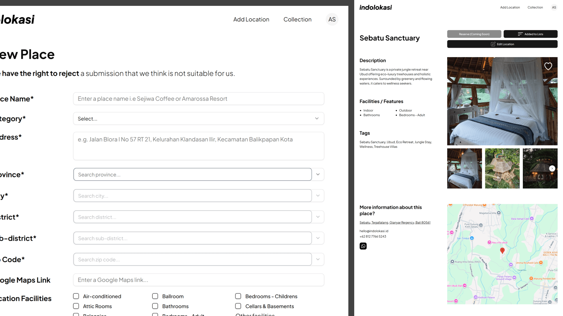
Task: Open Sebatu Tegallalang address link
Action: (395, 222)
